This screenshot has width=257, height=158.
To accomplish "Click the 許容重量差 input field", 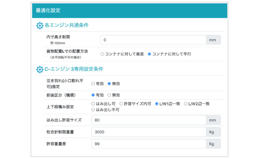I will tap(149, 144).
